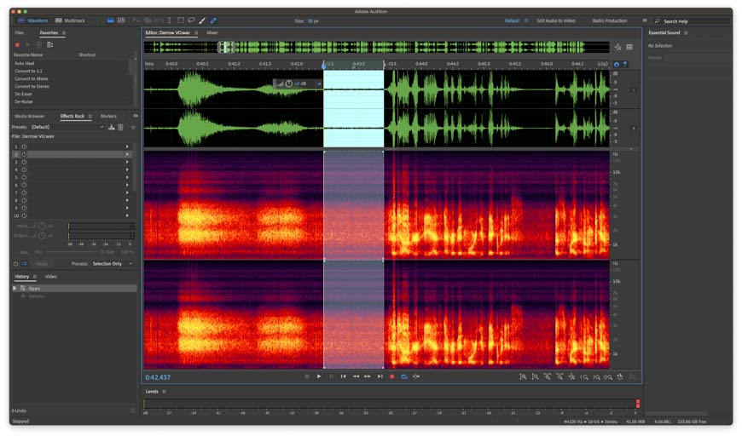Toggle power for effect slot 1
742x436 pixels.
[x=24, y=146]
